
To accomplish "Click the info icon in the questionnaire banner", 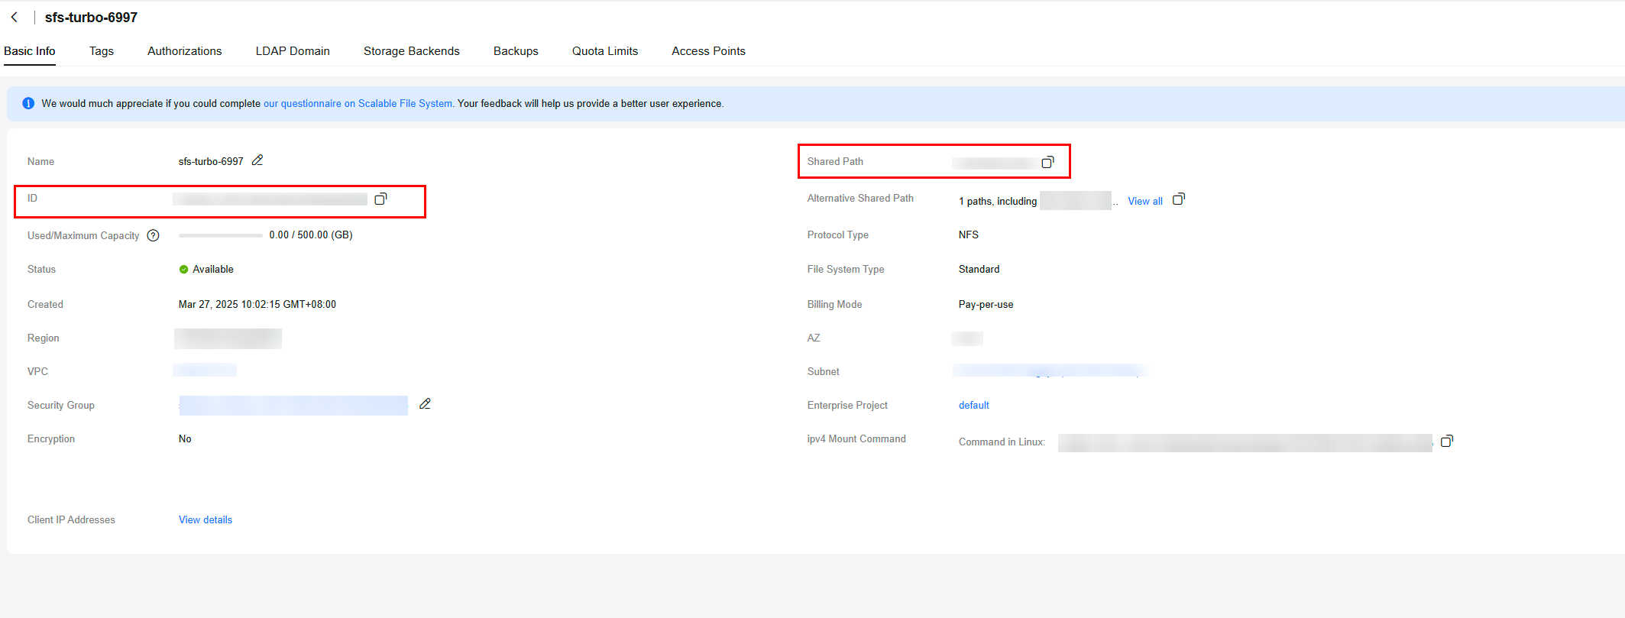I will pyautogui.click(x=28, y=103).
